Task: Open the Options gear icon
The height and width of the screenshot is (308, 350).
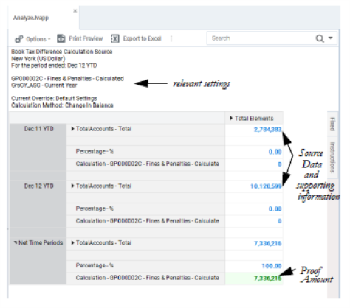Action: pyautogui.click(x=19, y=39)
